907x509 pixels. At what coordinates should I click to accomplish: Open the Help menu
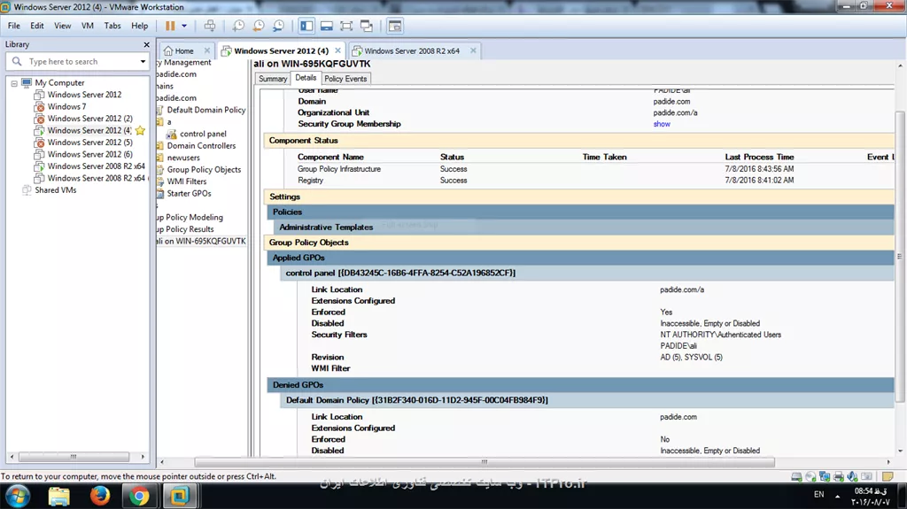[x=139, y=26]
